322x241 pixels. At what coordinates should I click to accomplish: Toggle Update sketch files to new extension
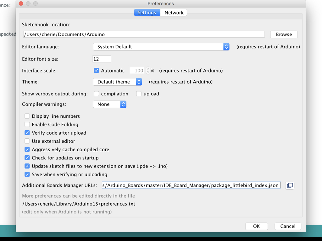(x=27, y=166)
